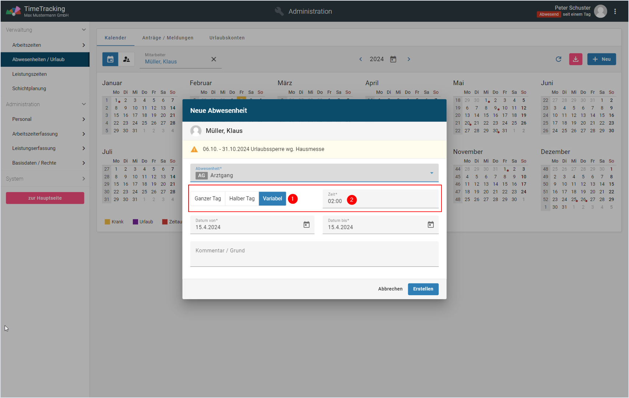This screenshot has height=398, width=629.
Task: Click the Erstellen button
Action: (423, 289)
